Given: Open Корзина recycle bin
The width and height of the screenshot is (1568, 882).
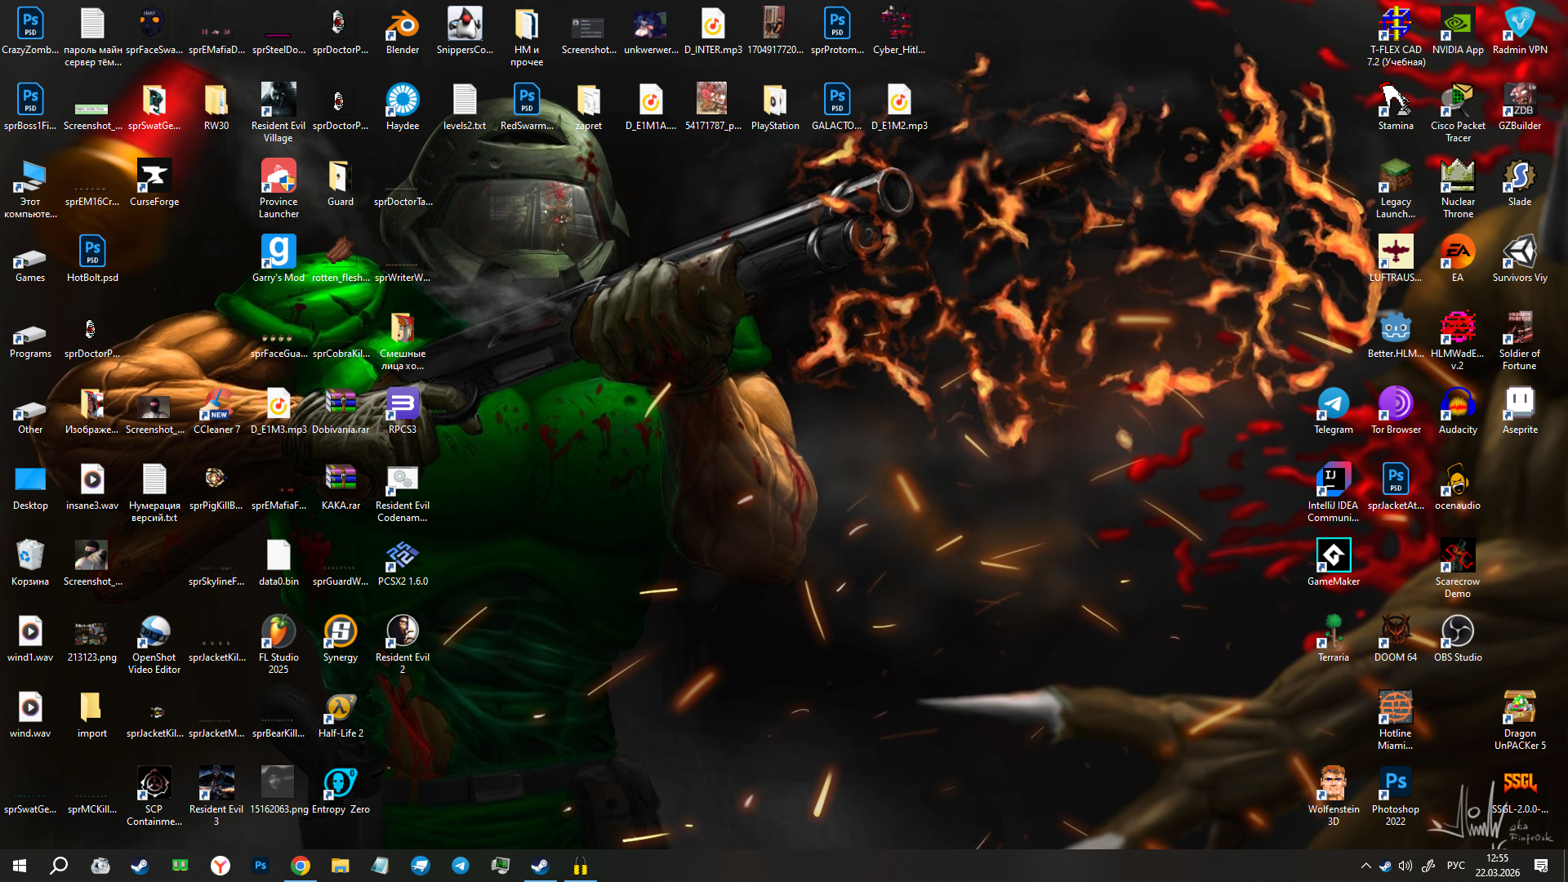Looking at the screenshot, I should click(30, 557).
